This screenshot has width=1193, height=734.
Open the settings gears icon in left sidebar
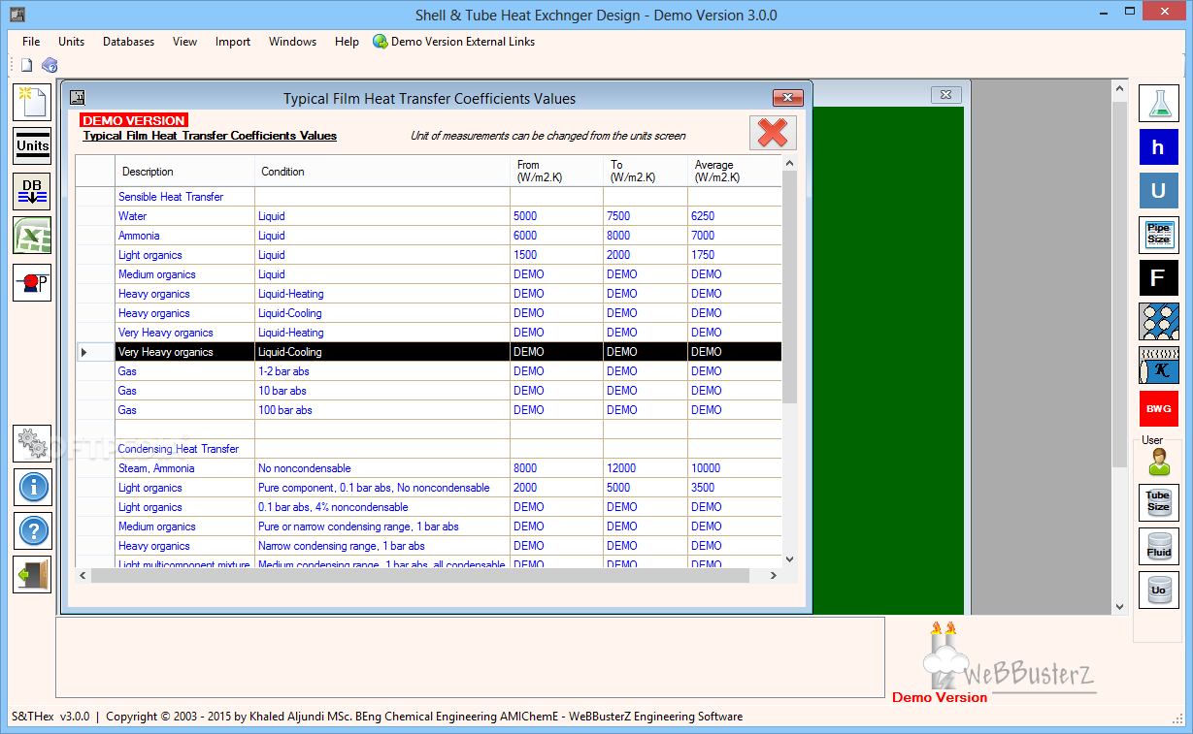click(x=32, y=443)
